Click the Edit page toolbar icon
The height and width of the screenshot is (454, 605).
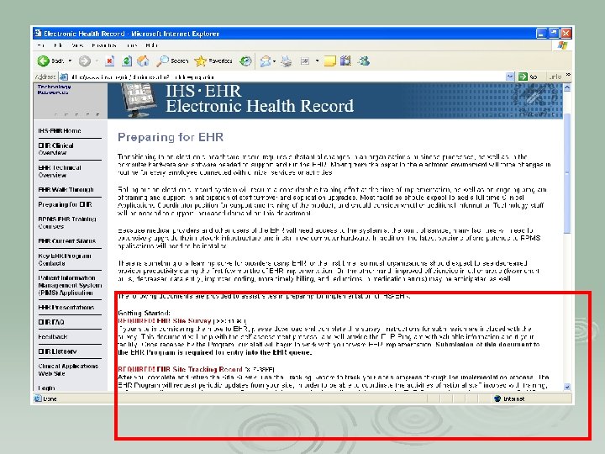click(305, 61)
